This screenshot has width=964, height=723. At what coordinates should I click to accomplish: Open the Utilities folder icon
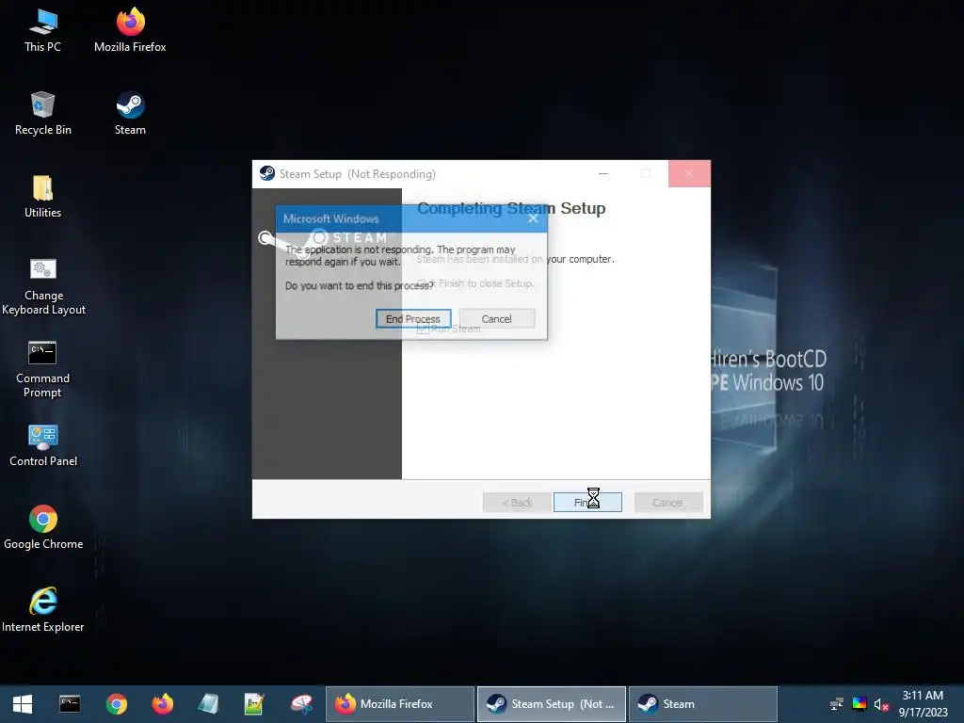point(43,197)
